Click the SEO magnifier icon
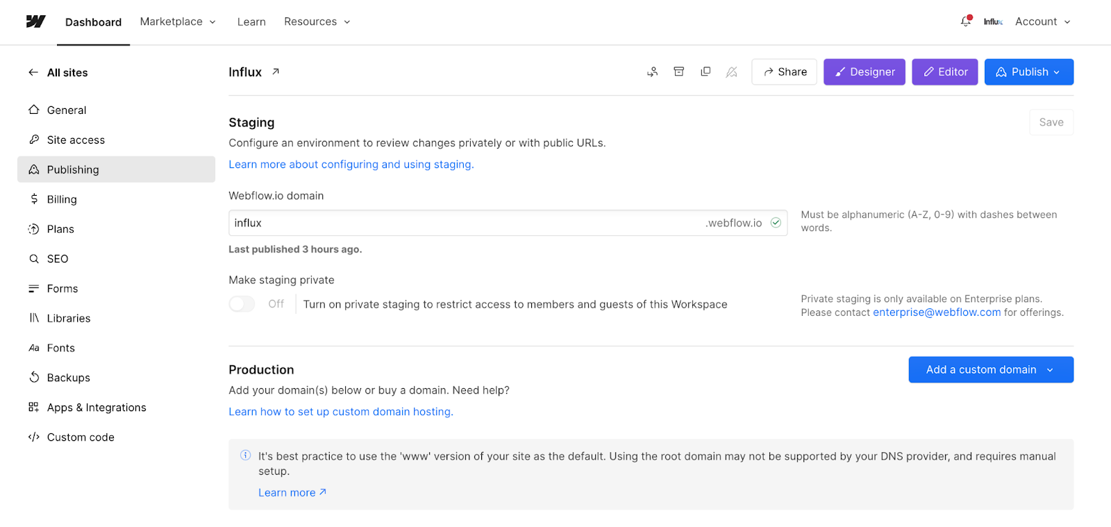This screenshot has width=1111, height=527. click(34, 259)
